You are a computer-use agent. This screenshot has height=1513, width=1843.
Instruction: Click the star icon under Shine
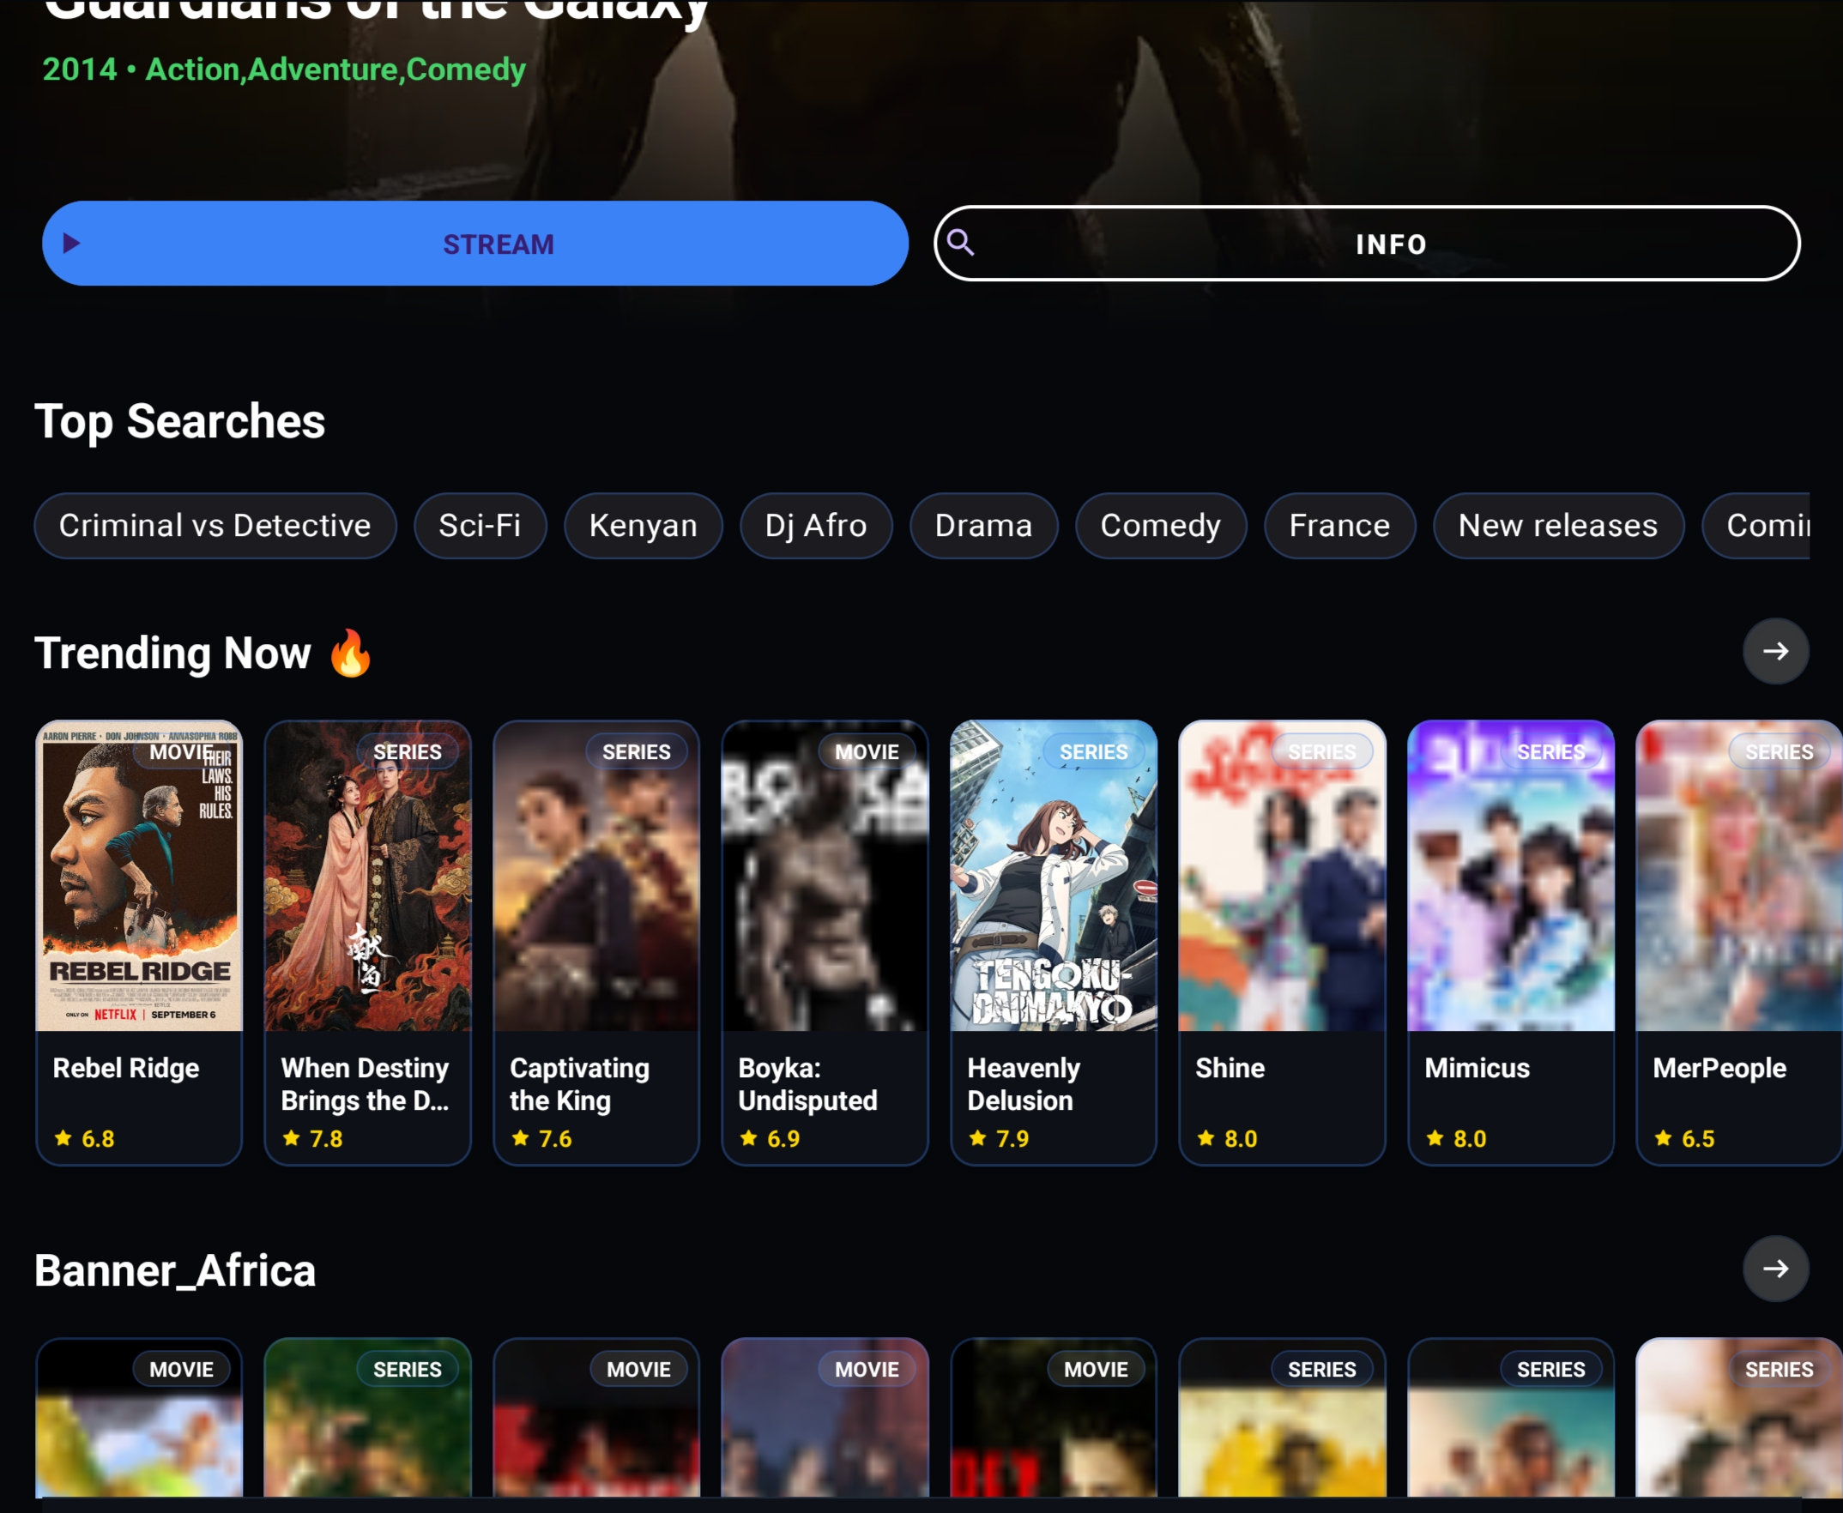pos(1206,1138)
